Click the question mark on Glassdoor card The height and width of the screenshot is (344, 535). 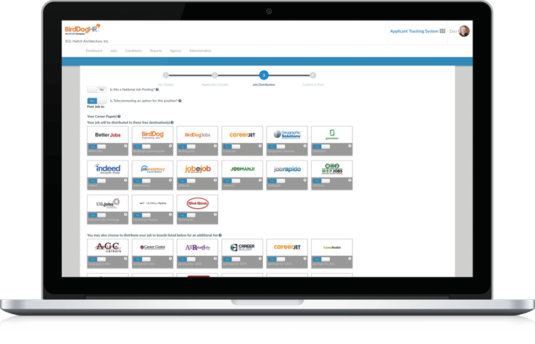(350, 146)
